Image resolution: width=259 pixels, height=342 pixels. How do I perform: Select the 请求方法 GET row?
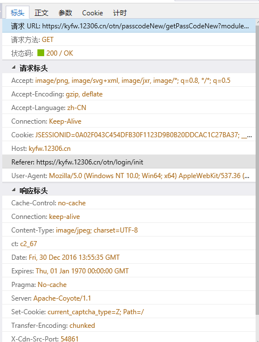(x=129, y=40)
